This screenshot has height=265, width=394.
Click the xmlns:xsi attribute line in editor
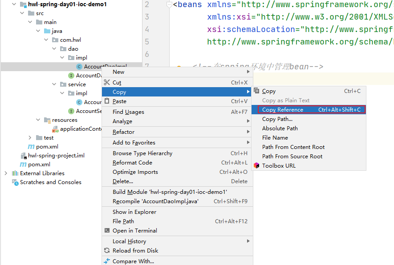(300, 17)
